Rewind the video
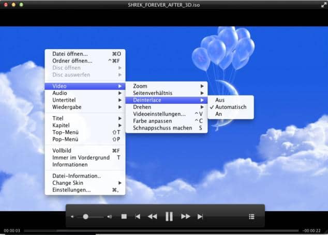 [x=152, y=216]
